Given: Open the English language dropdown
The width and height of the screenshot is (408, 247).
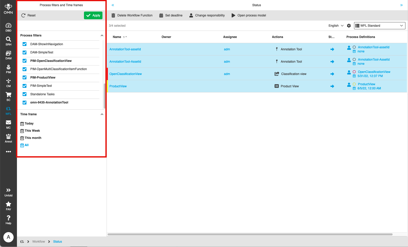Looking at the screenshot, I should click(336, 26).
